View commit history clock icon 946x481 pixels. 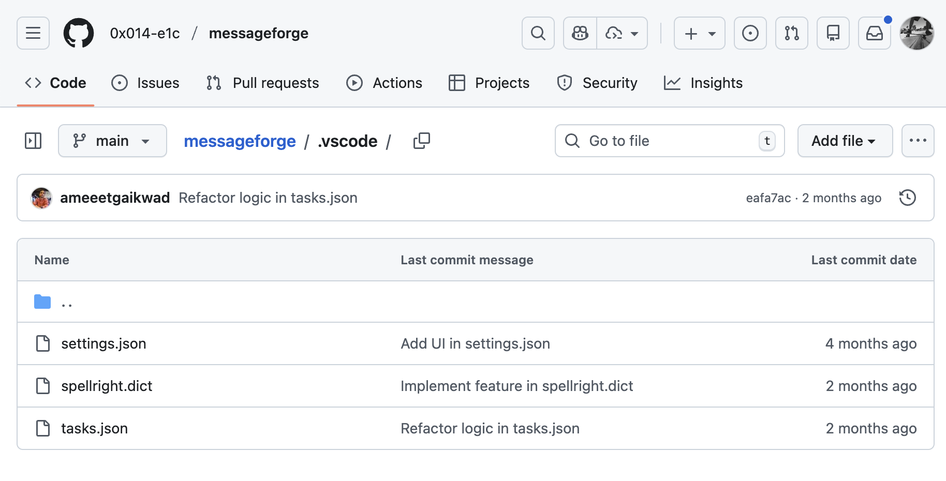click(908, 198)
